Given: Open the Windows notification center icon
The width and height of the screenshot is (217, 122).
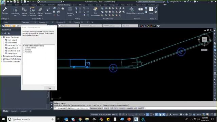Looking at the screenshot, I should coord(213,119).
